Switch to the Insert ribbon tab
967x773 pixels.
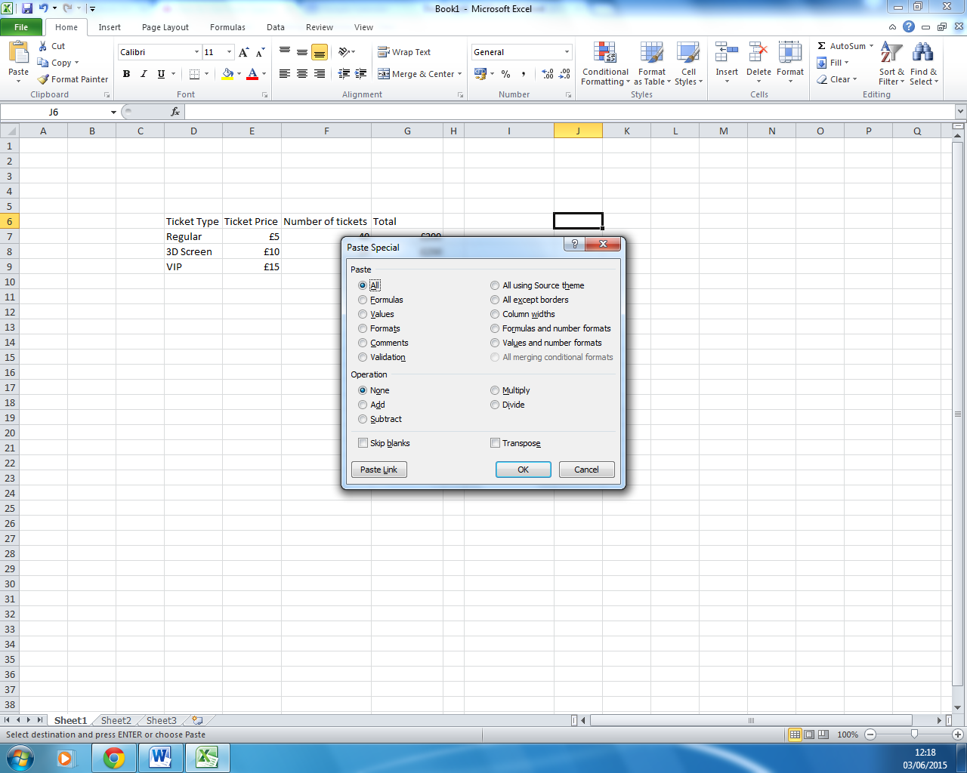[110, 27]
